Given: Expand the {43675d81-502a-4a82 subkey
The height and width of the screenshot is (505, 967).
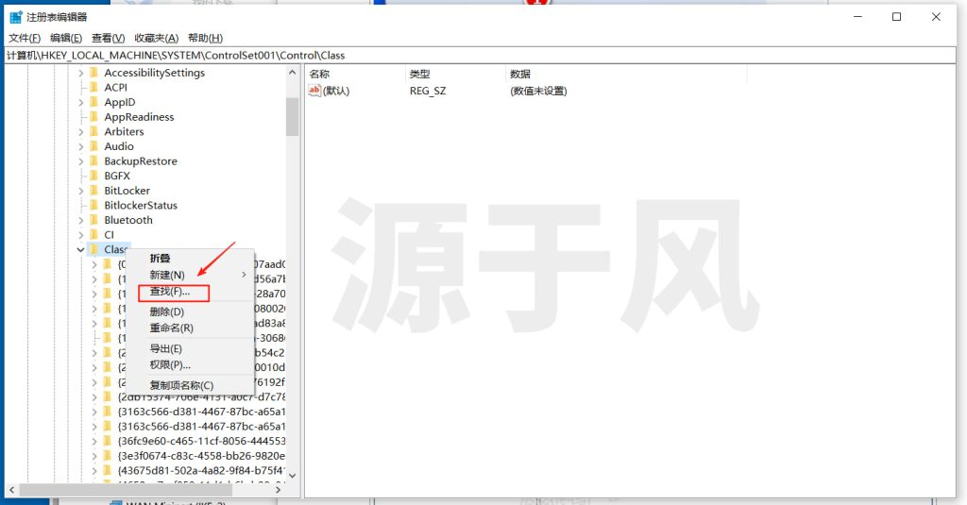Looking at the screenshot, I should [94, 470].
